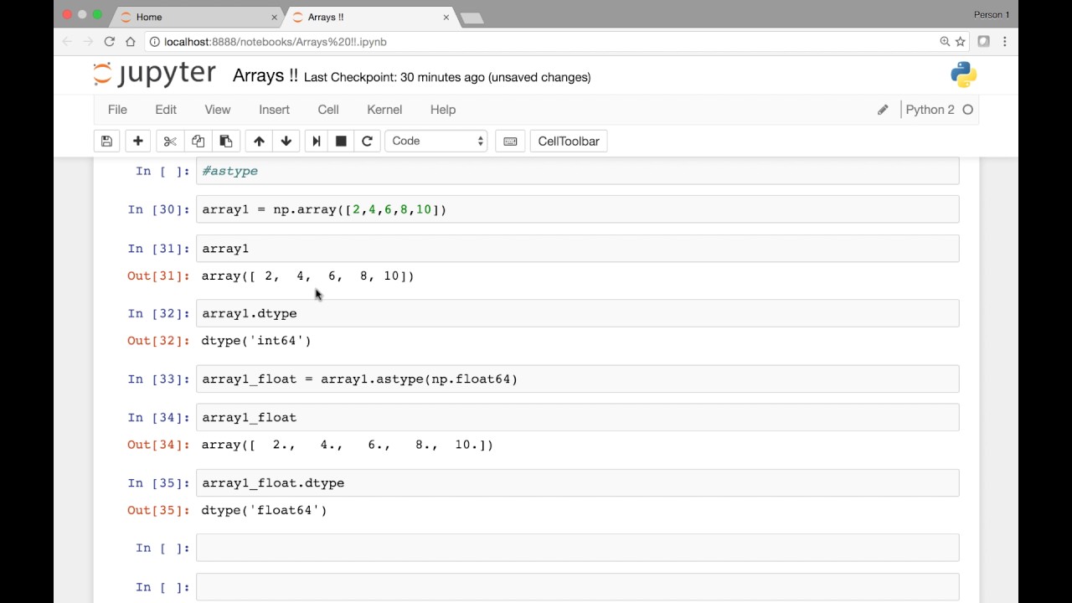This screenshot has width=1072, height=603.
Task: Cut selected cells with scissors icon
Action: [x=170, y=141]
